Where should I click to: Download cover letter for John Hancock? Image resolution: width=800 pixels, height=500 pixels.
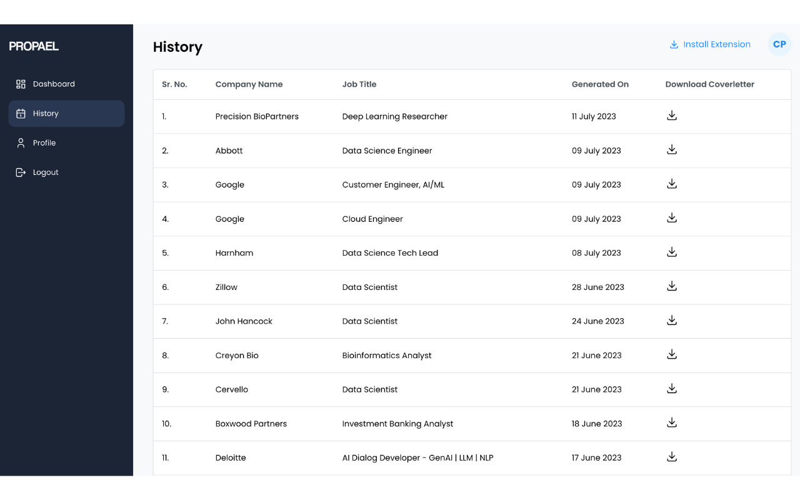(x=672, y=321)
